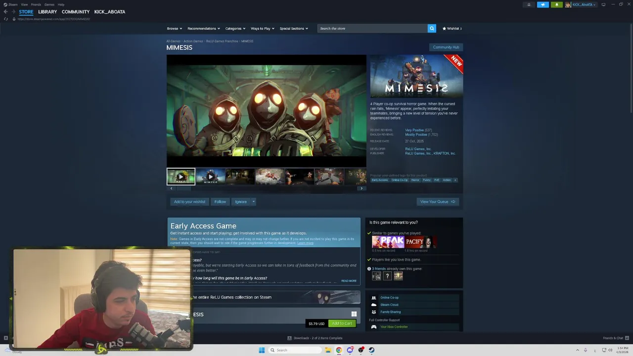
Task: Click the READ MORE link
Action: [x=349, y=281]
